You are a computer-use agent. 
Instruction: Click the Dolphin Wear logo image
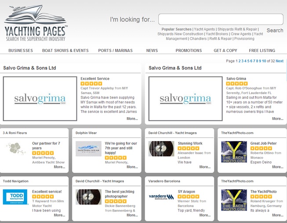coord(88,149)
